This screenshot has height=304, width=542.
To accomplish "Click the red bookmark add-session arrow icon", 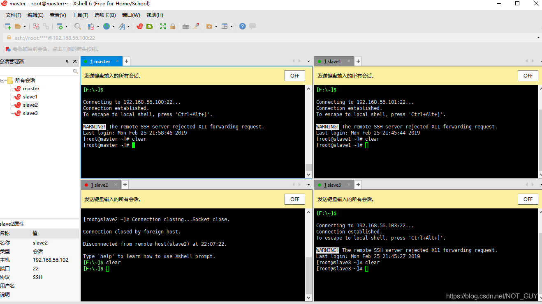I will [x=8, y=49].
